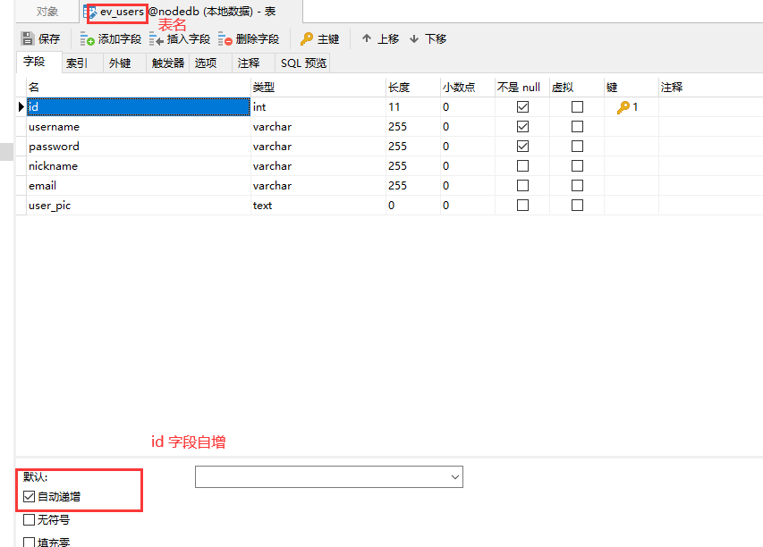Click the Type (类型) column header
Image resolution: width=763 pixels, height=547 pixels.
(318, 88)
